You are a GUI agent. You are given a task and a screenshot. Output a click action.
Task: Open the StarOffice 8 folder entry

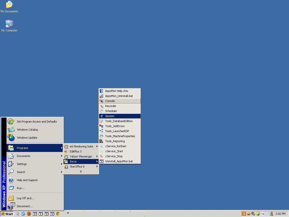[81, 167]
